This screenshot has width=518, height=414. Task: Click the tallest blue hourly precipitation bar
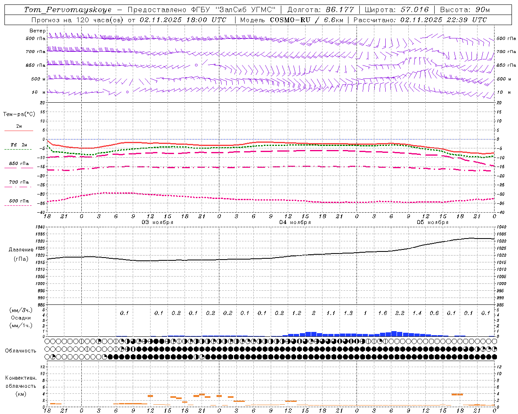click(x=394, y=334)
